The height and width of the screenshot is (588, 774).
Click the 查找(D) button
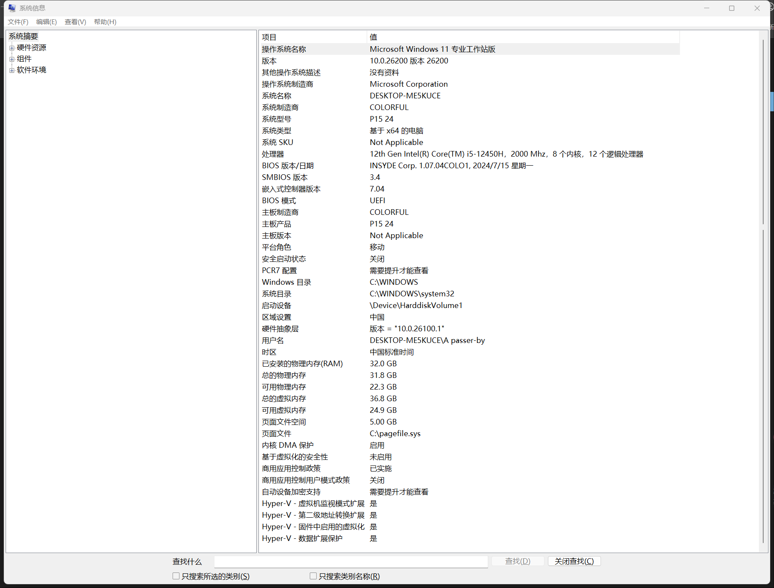(518, 561)
